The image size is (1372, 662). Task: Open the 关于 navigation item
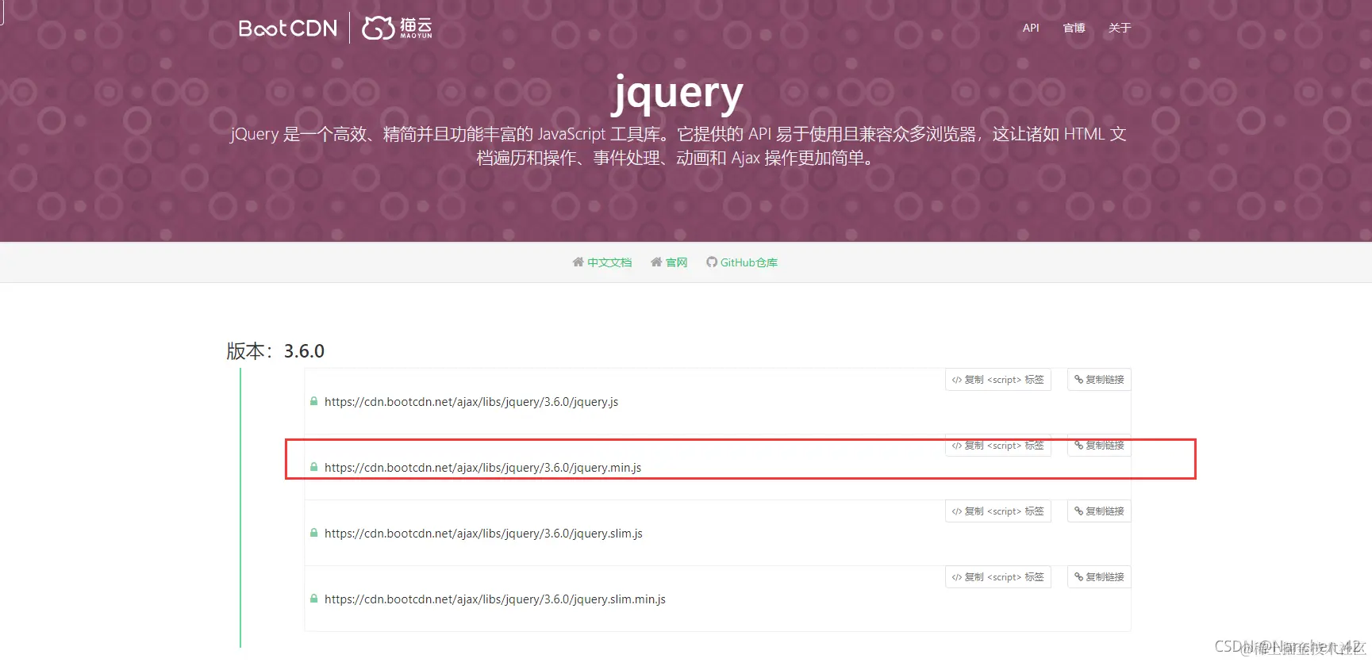(x=1120, y=28)
